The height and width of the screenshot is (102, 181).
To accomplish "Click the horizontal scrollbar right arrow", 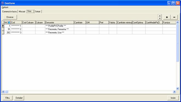I will [x=174, y=92].
